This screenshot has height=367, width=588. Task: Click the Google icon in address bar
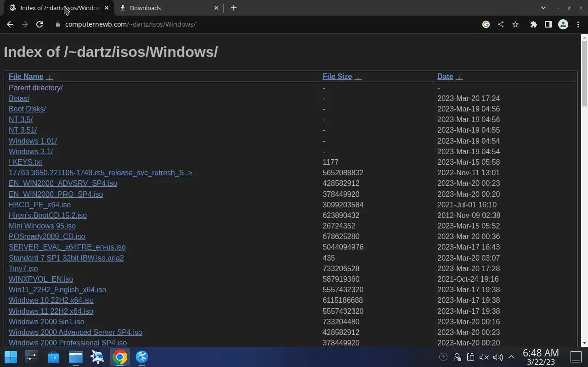pyautogui.click(x=486, y=24)
